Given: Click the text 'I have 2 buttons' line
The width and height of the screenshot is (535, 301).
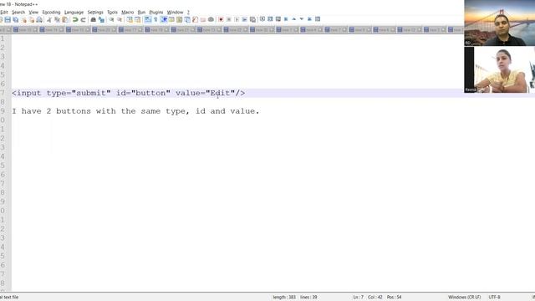Looking at the screenshot, I should point(135,111).
